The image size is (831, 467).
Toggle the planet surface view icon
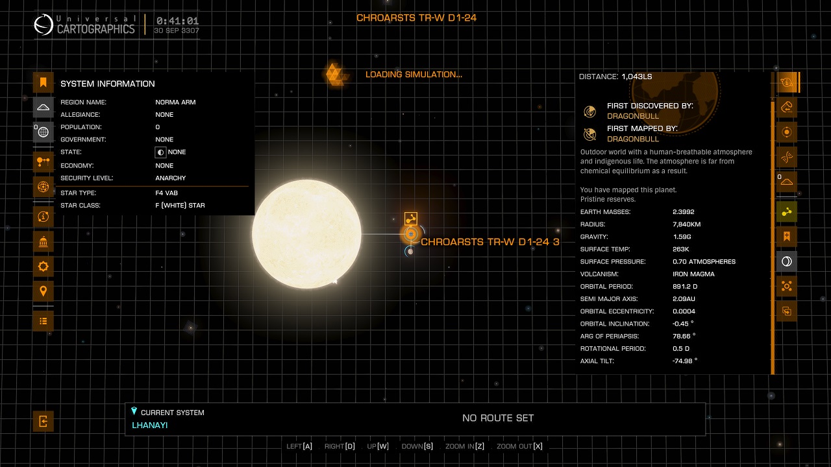pos(787,261)
